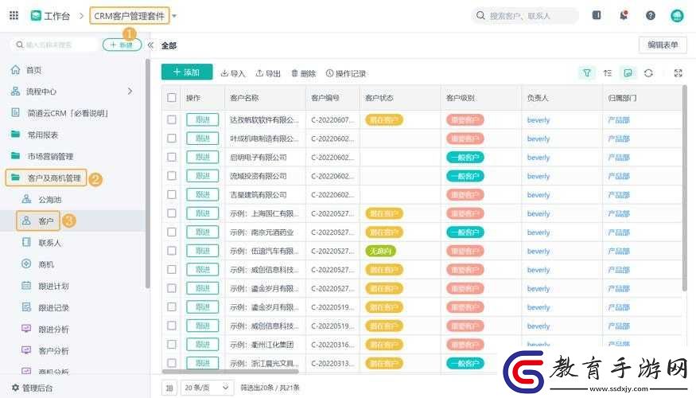Open the notification bell icon
Viewport: 696px width, 398px height.
[624, 16]
